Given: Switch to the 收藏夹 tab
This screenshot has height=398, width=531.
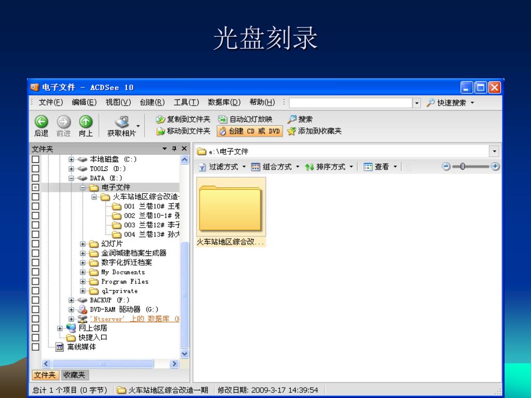Looking at the screenshot, I should 74,375.
